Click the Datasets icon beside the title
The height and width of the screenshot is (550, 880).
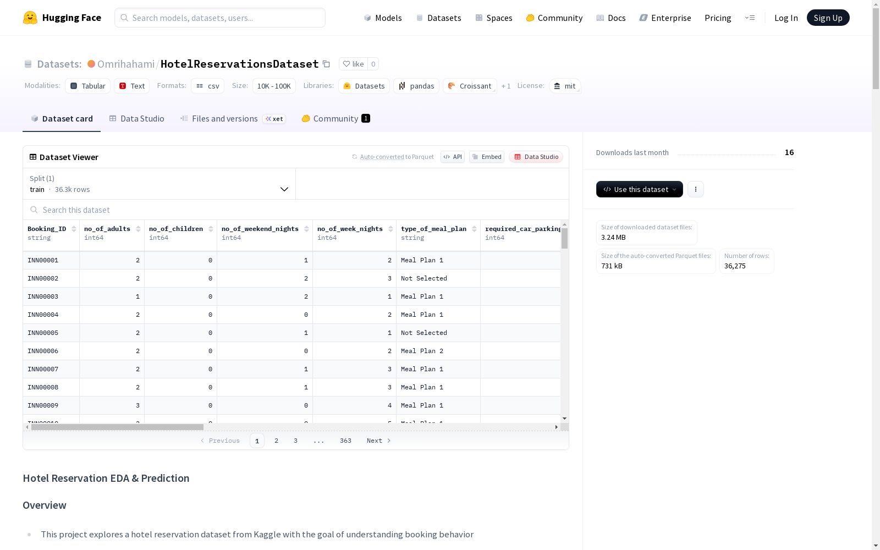28,64
